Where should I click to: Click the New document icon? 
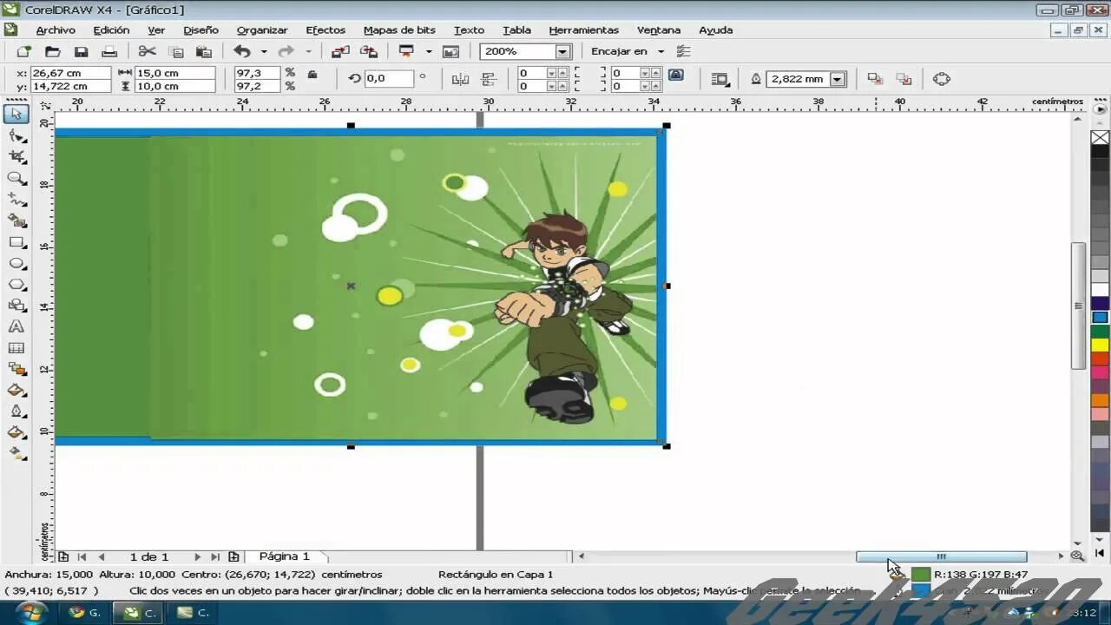click(x=23, y=52)
